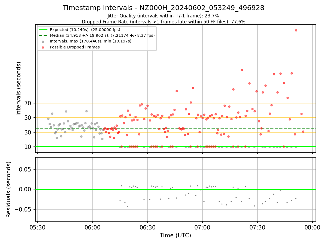Viewport: 327px width, 245px height.
Task: Click the 06:00 x-axis tick label
Action: click(93, 227)
